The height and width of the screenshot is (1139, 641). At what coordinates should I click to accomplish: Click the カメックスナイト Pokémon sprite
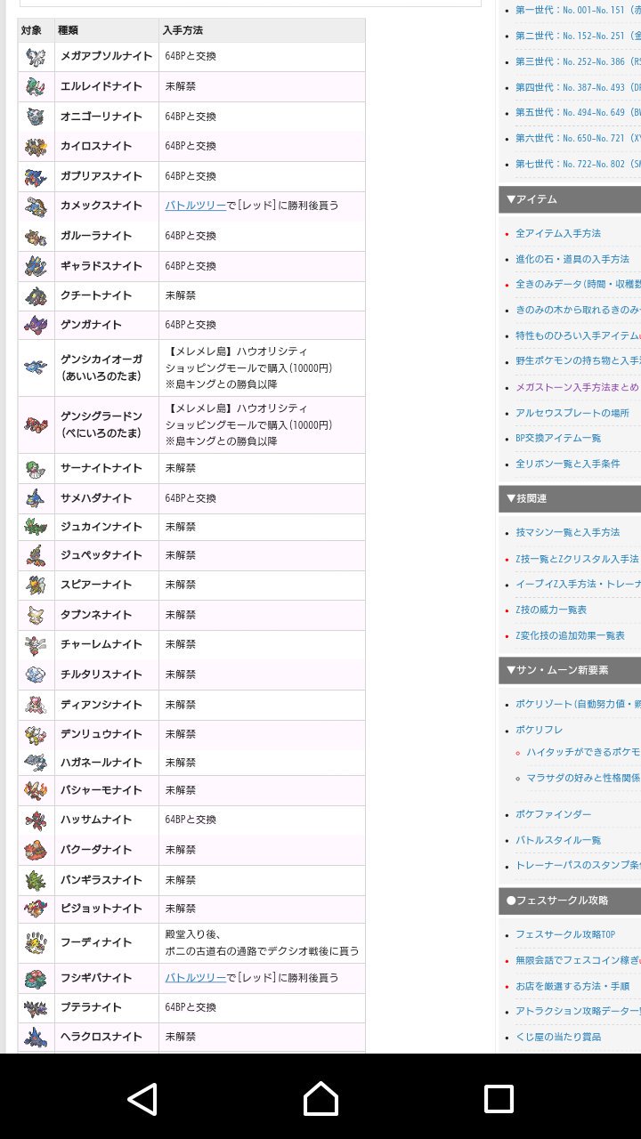[x=36, y=206]
